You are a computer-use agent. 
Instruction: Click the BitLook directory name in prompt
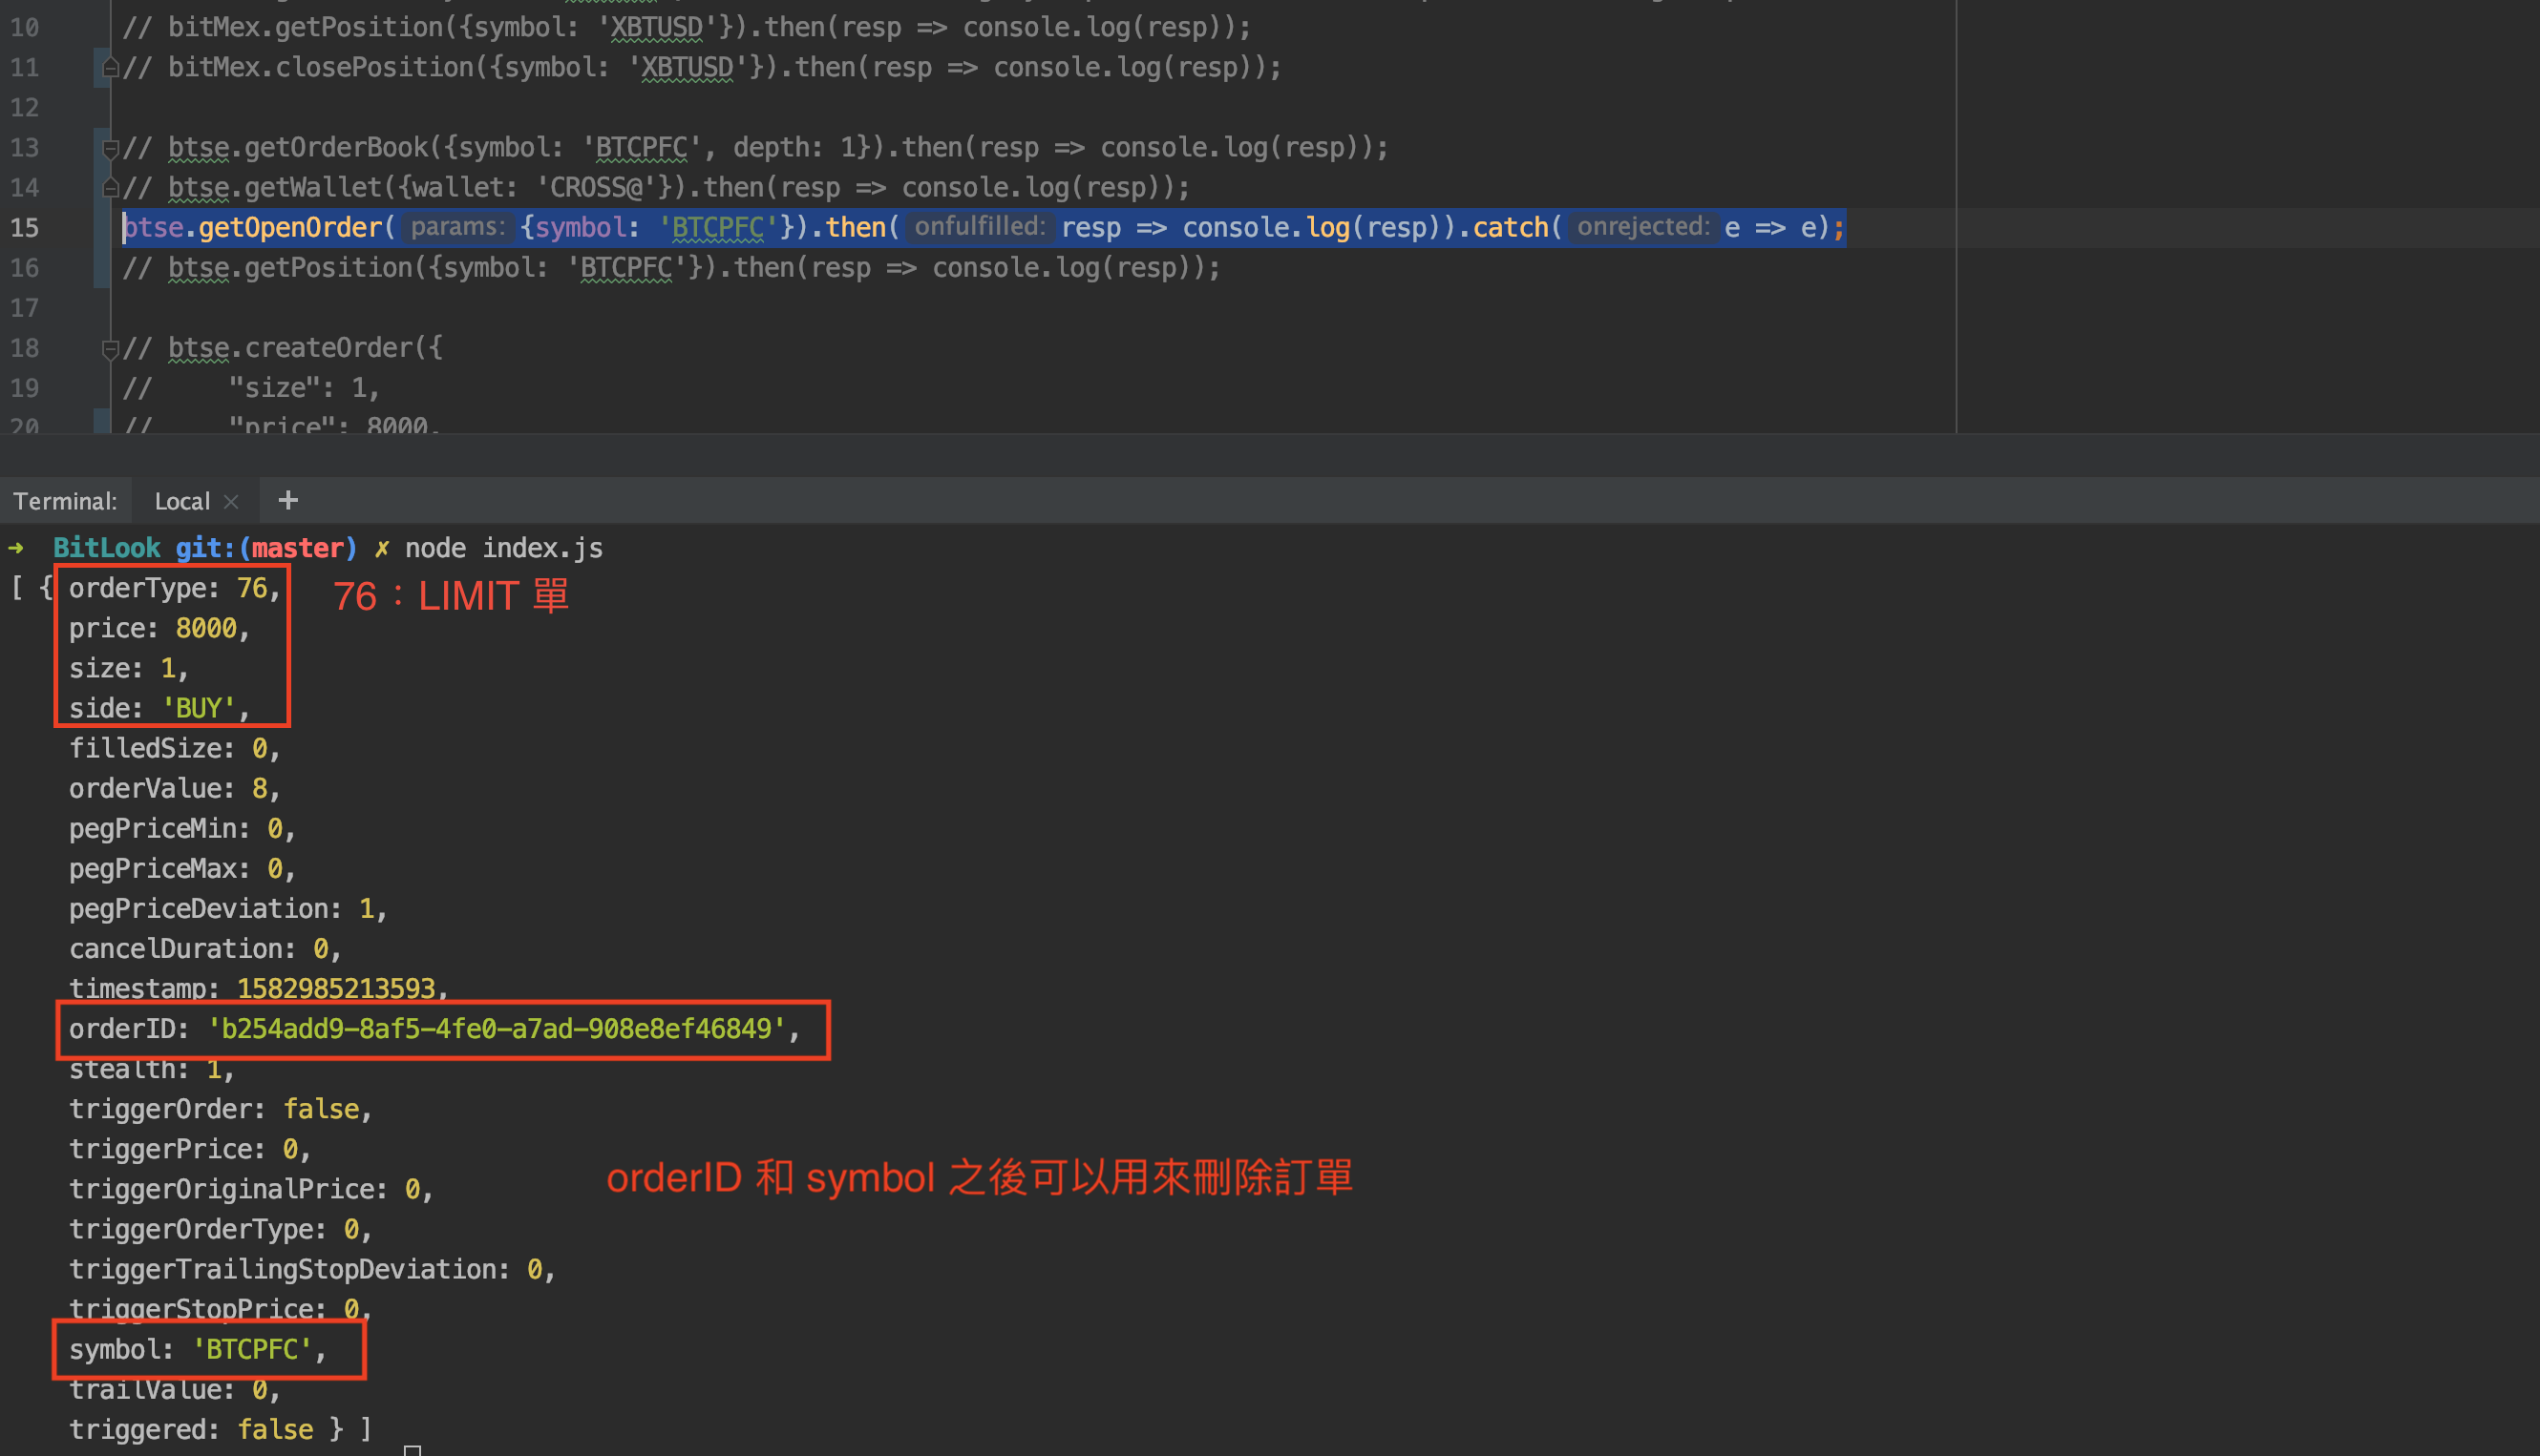tap(106, 548)
